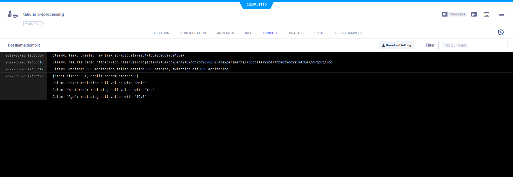The image size is (513, 177).
Task: Click the ClearML results page URL in log
Action: click(x=214, y=62)
